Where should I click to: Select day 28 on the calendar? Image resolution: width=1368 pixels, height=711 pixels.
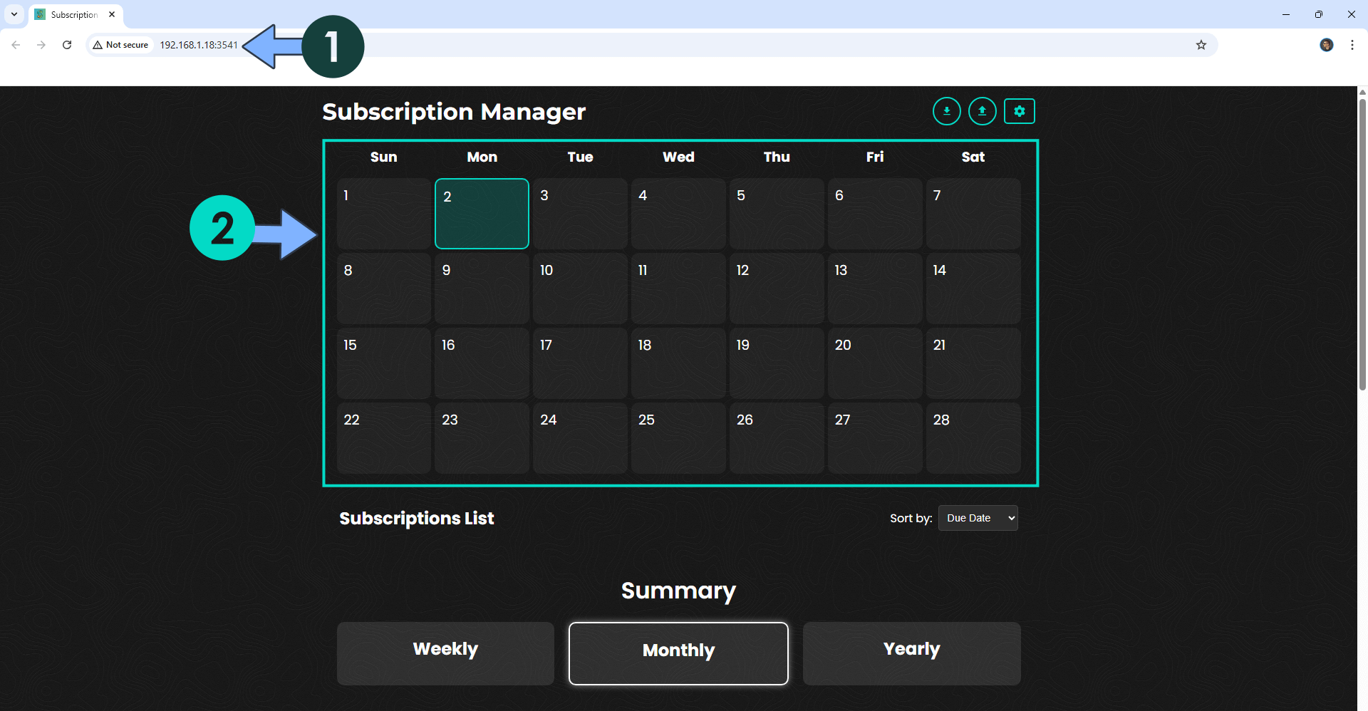(973, 438)
